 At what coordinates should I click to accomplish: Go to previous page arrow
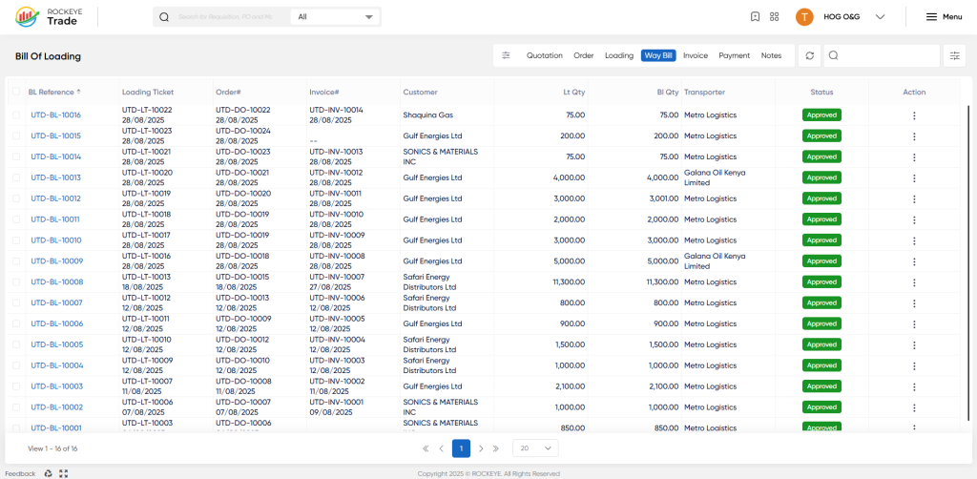click(x=441, y=448)
